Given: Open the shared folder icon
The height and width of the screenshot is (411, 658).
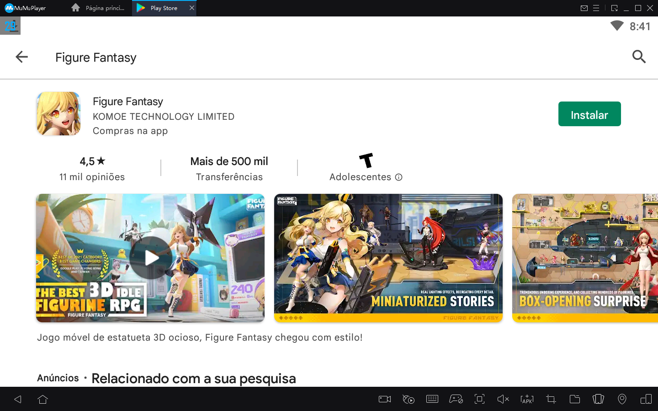Looking at the screenshot, I should [575, 399].
